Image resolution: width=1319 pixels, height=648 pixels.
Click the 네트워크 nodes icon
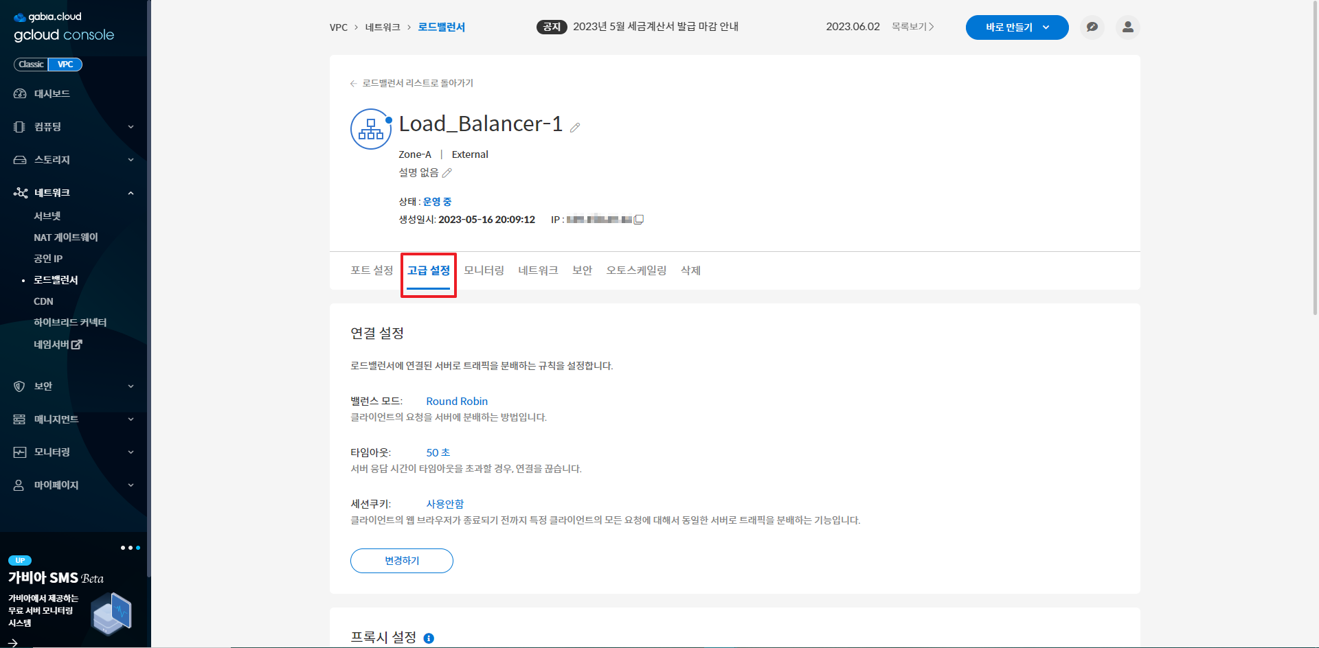coord(21,193)
